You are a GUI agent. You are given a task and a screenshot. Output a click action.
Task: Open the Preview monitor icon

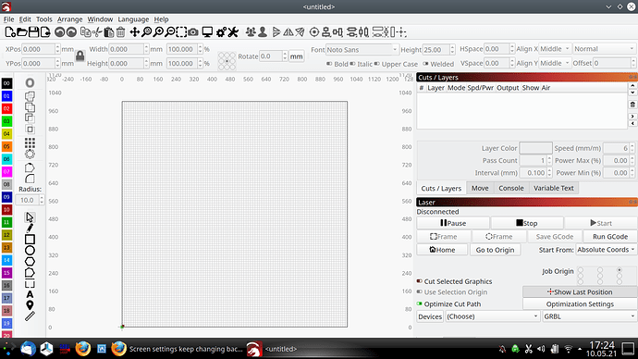click(x=207, y=32)
